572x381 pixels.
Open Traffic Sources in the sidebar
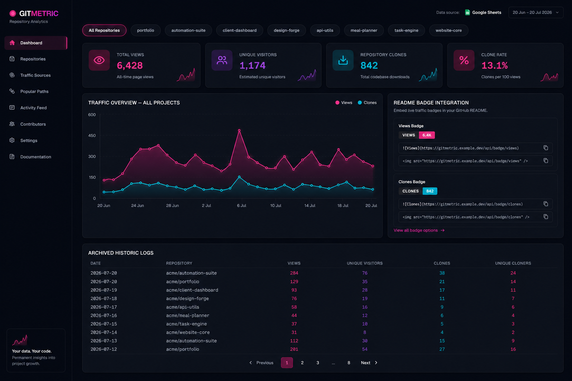point(36,75)
